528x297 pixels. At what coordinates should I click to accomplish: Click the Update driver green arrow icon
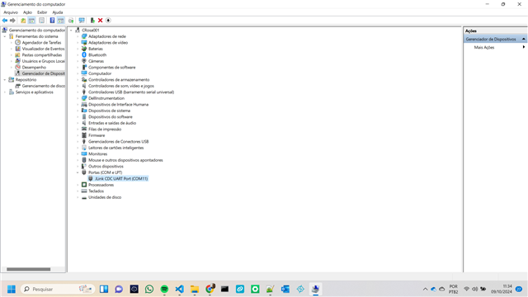(x=92, y=21)
